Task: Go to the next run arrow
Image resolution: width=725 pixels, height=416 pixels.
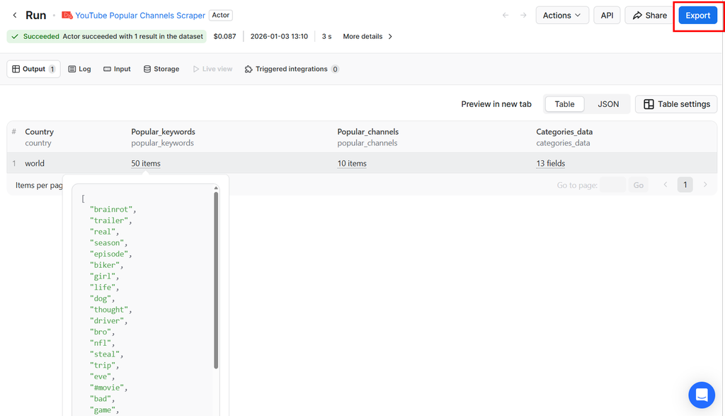Action: pyautogui.click(x=523, y=16)
